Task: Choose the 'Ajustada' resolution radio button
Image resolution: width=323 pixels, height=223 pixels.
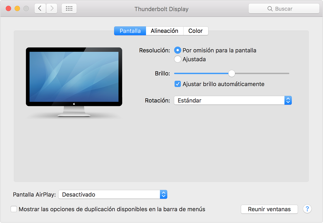Action: pyautogui.click(x=178, y=59)
